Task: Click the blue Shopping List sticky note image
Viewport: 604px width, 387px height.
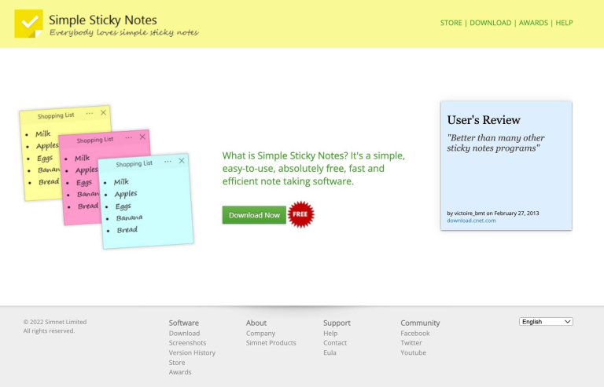Action: click(x=145, y=202)
